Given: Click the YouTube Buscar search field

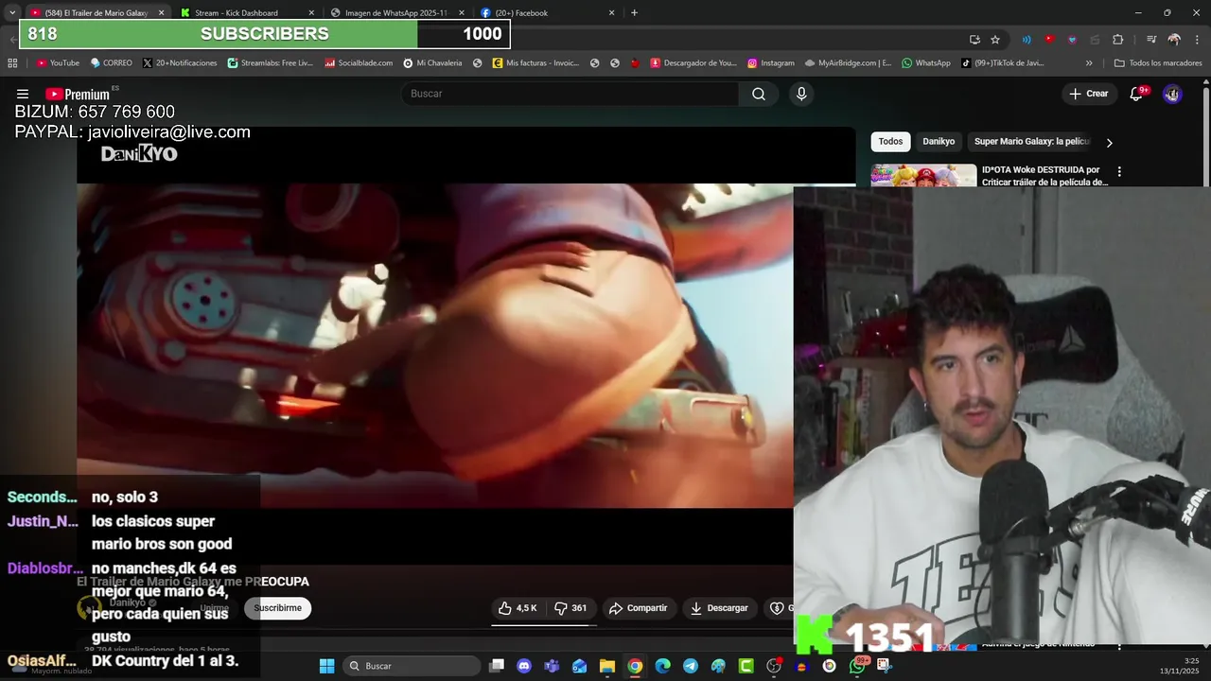Looking at the screenshot, I should [x=570, y=94].
